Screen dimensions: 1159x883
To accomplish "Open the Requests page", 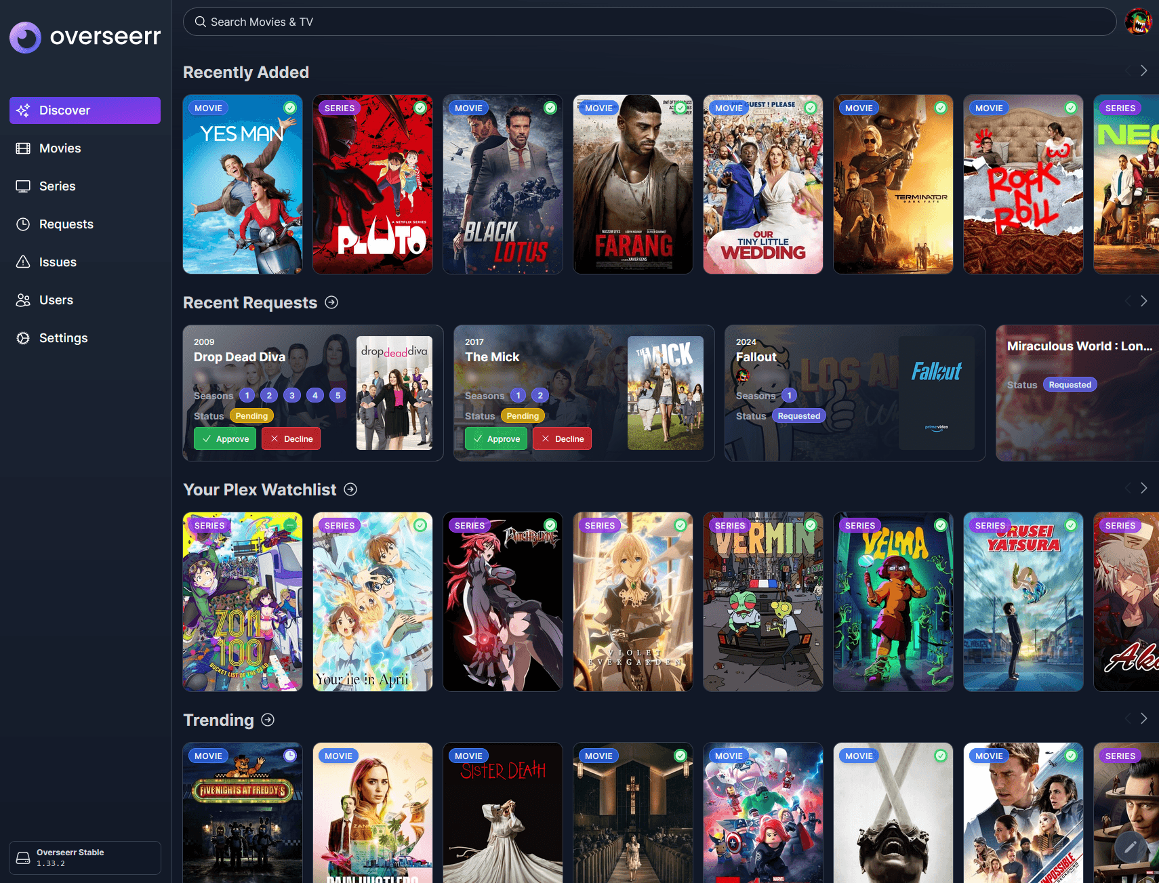I will (x=85, y=224).
